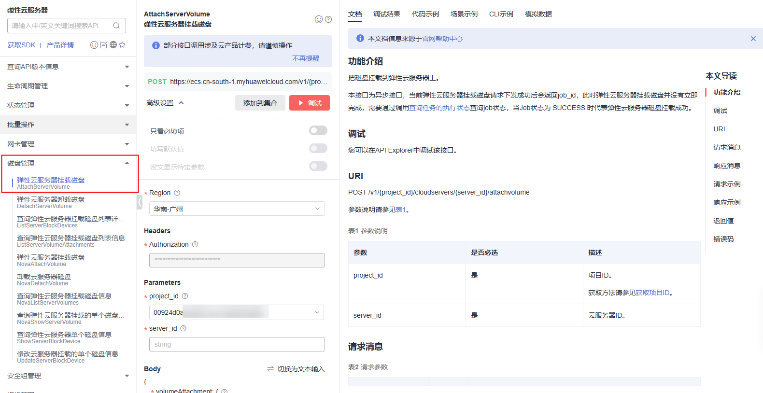Image resolution: width=763 pixels, height=393 pixels.
Task: Click the help icon beside Authorization label
Action: pyautogui.click(x=195, y=244)
